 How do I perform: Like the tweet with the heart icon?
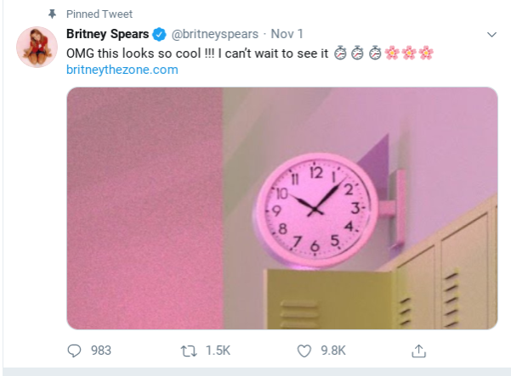[304, 351]
